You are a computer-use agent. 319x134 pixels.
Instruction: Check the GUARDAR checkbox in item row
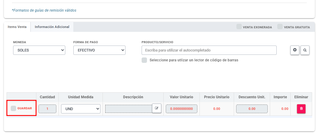13,108
